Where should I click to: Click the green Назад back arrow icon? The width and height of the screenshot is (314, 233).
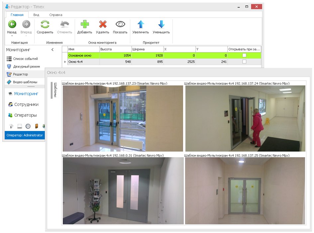[x=12, y=24]
